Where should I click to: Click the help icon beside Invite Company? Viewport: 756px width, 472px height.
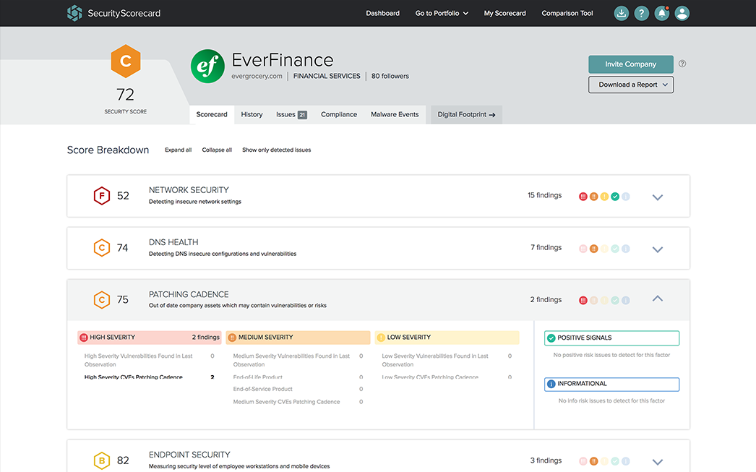coord(682,64)
